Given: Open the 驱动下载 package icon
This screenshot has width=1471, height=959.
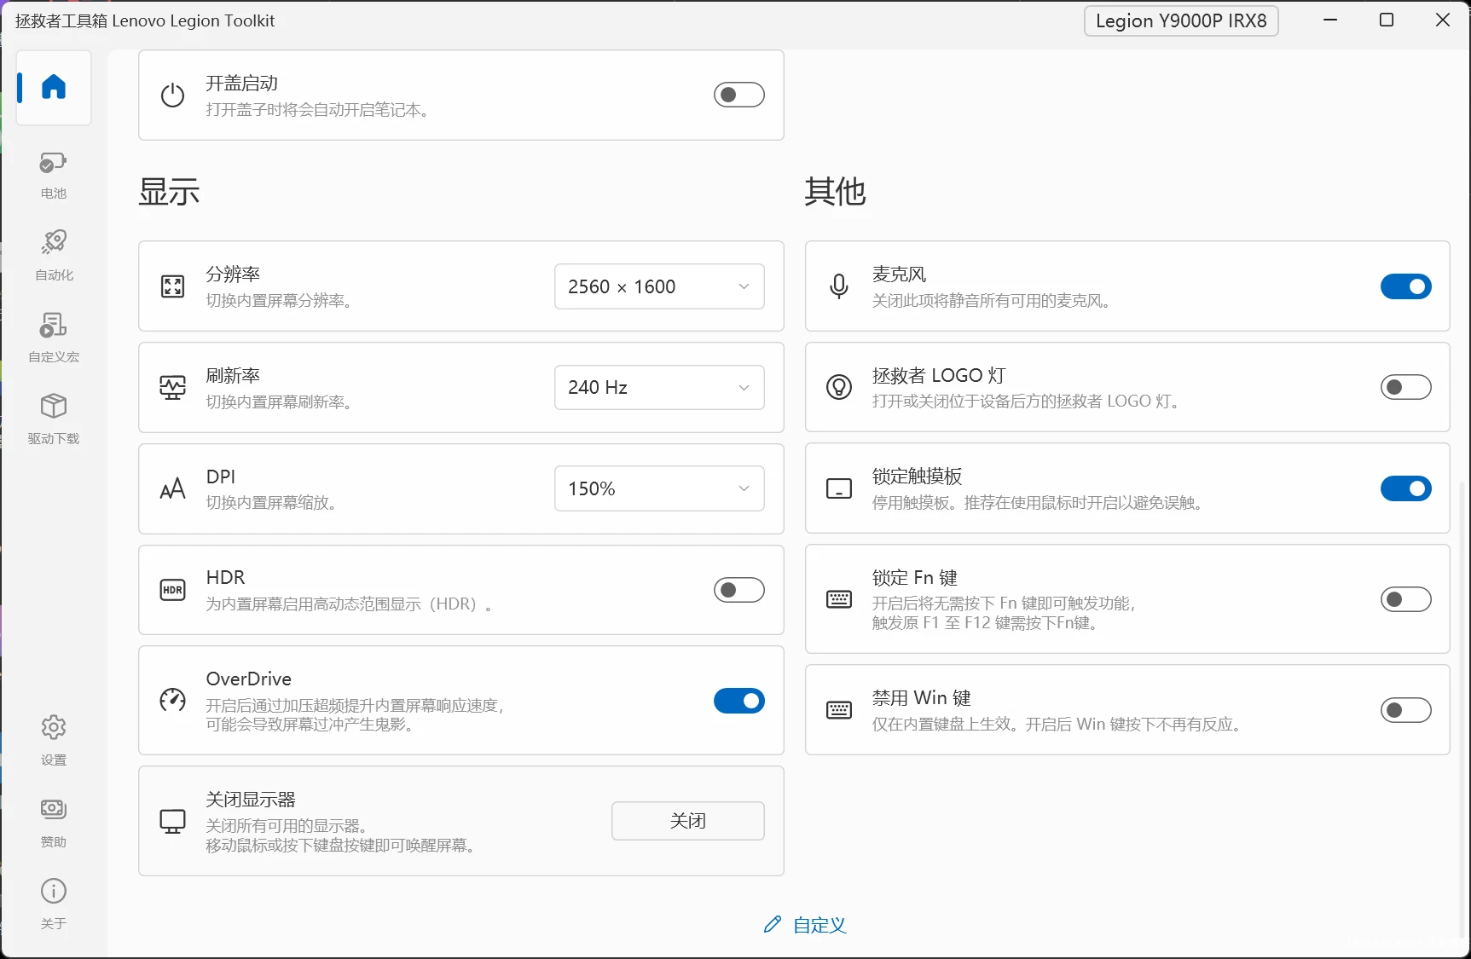Looking at the screenshot, I should (x=54, y=406).
